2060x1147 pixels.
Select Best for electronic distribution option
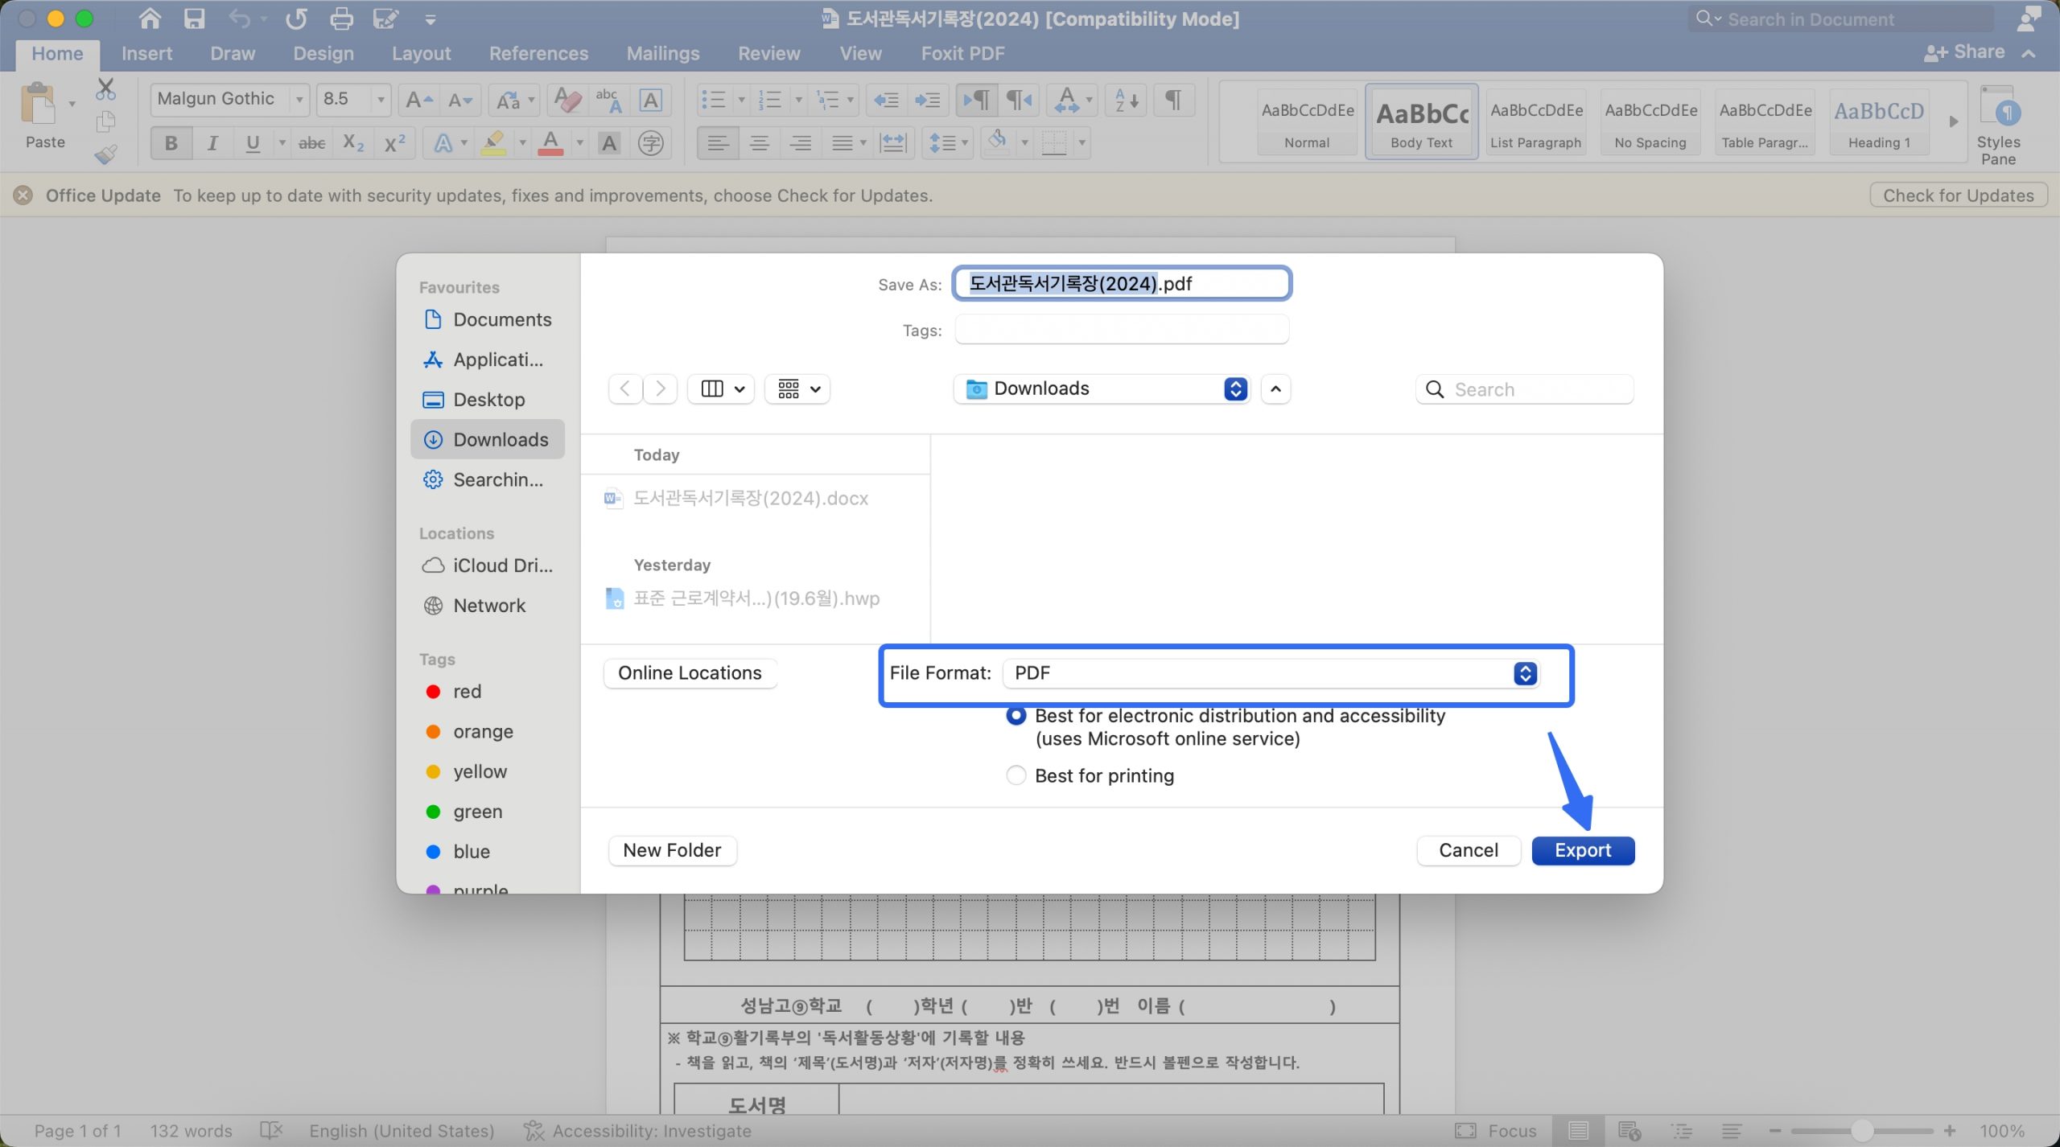1016,715
